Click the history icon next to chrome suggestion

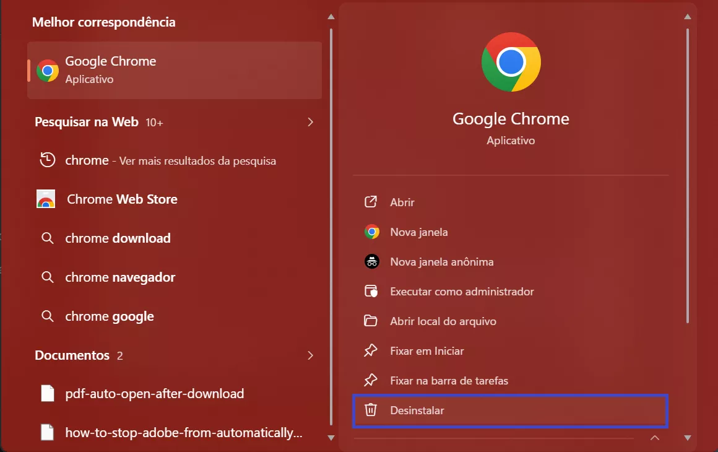[48, 160]
